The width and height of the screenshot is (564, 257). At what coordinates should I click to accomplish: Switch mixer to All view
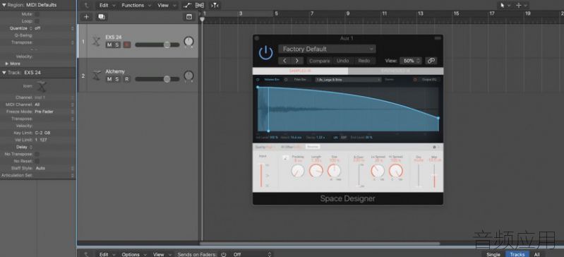point(536,254)
